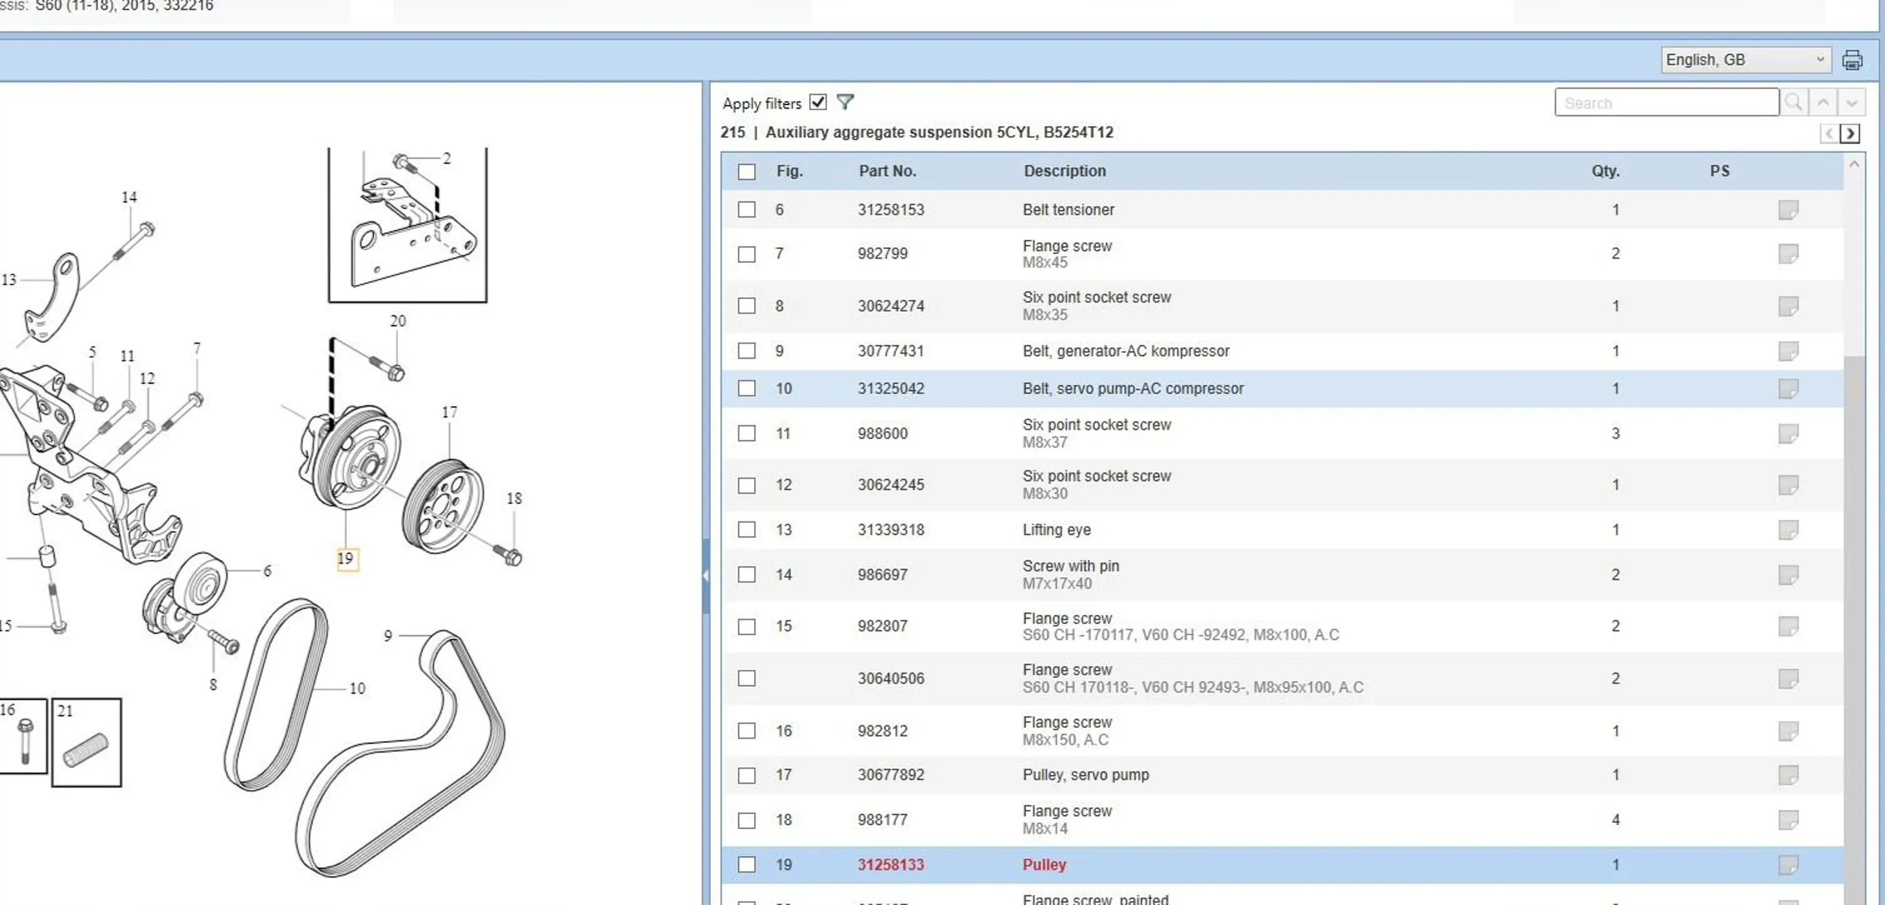Image resolution: width=1885 pixels, height=905 pixels.
Task: Click the print icon
Action: click(1852, 60)
